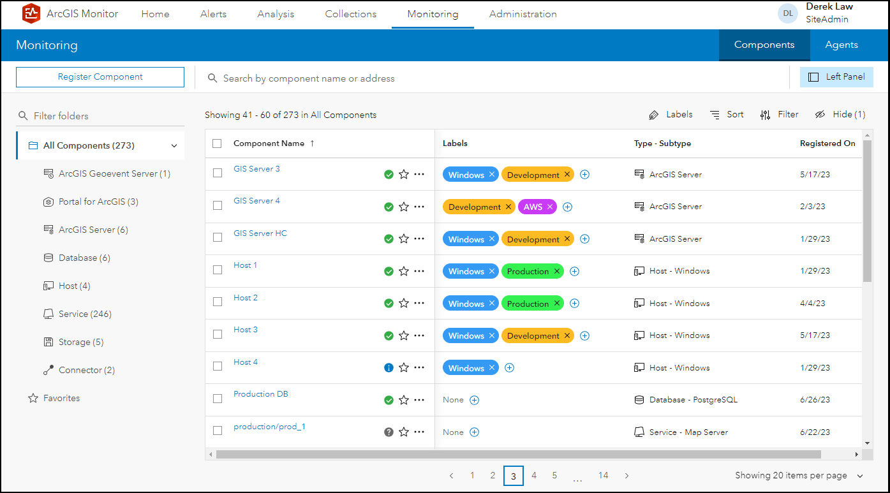The height and width of the screenshot is (493, 890).
Task: Open the Filter options
Action: [x=780, y=115]
